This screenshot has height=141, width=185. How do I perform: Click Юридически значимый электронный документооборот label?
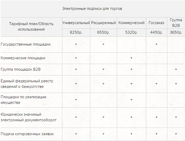(x=29, y=117)
